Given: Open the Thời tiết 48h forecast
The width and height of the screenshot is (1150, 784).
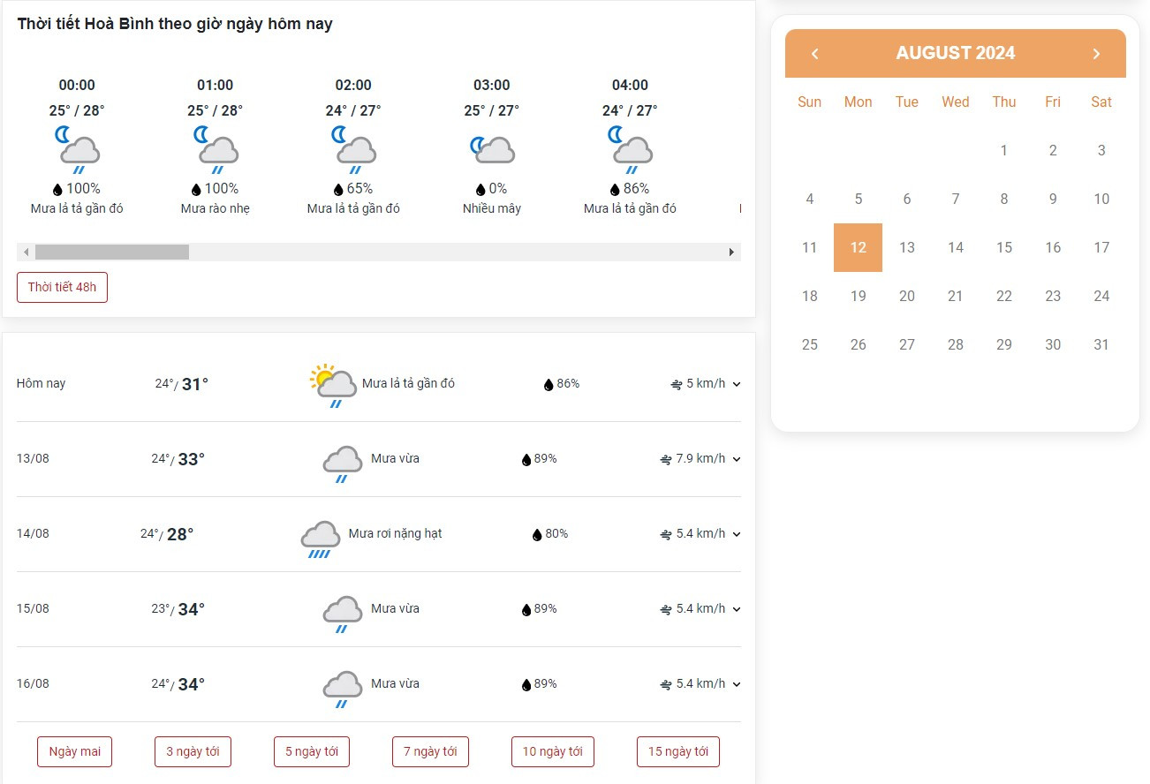Looking at the screenshot, I should [x=62, y=287].
